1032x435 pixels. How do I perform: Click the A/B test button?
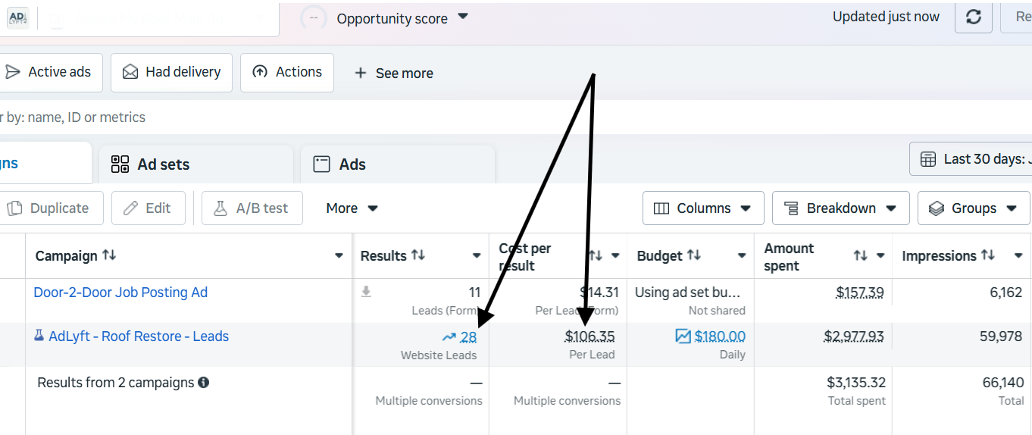(252, 208)
